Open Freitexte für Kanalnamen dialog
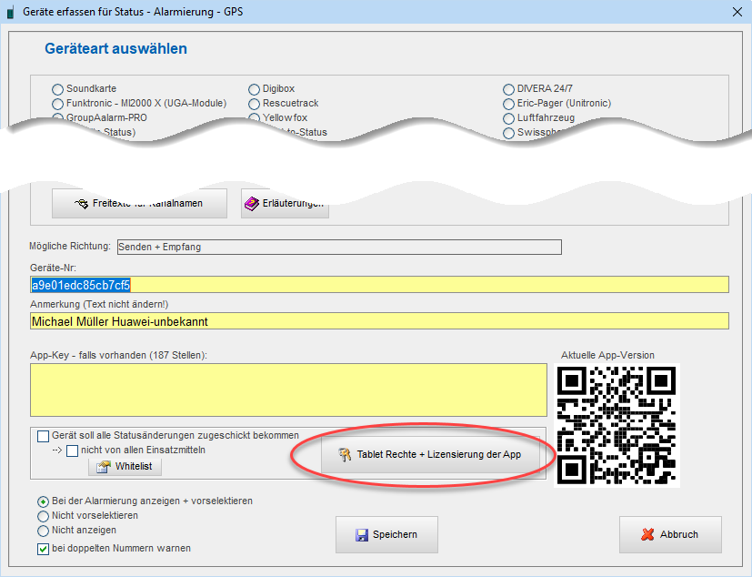 [139, 204]
